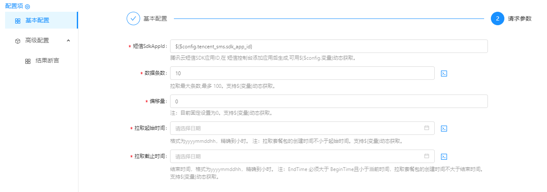Click the grid icon next to 基本配置
This screenshot has width=547, height=192.
click(18, 21)
